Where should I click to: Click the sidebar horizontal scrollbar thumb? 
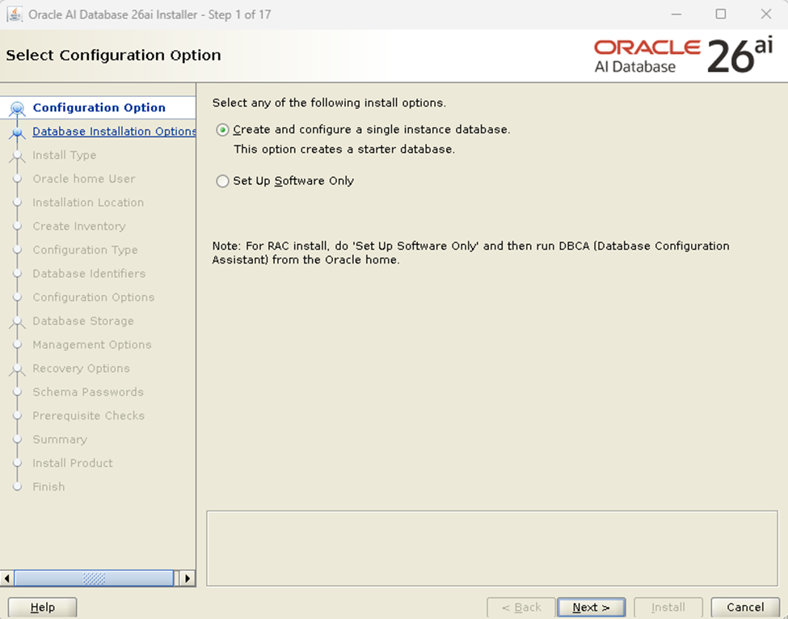[94, 579]
